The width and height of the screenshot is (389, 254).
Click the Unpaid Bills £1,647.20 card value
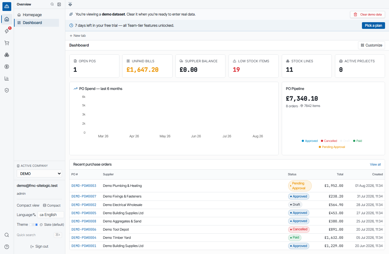click(x=143, y=70)
